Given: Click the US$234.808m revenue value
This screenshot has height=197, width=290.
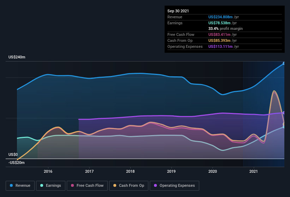Looking at the screenshot, I should [x=220, y=17].
